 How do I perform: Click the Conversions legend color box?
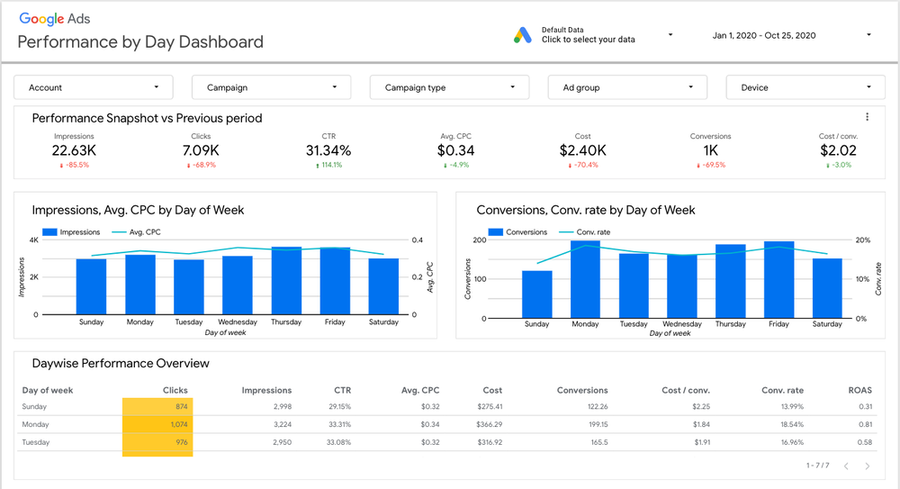coord(495,232)
